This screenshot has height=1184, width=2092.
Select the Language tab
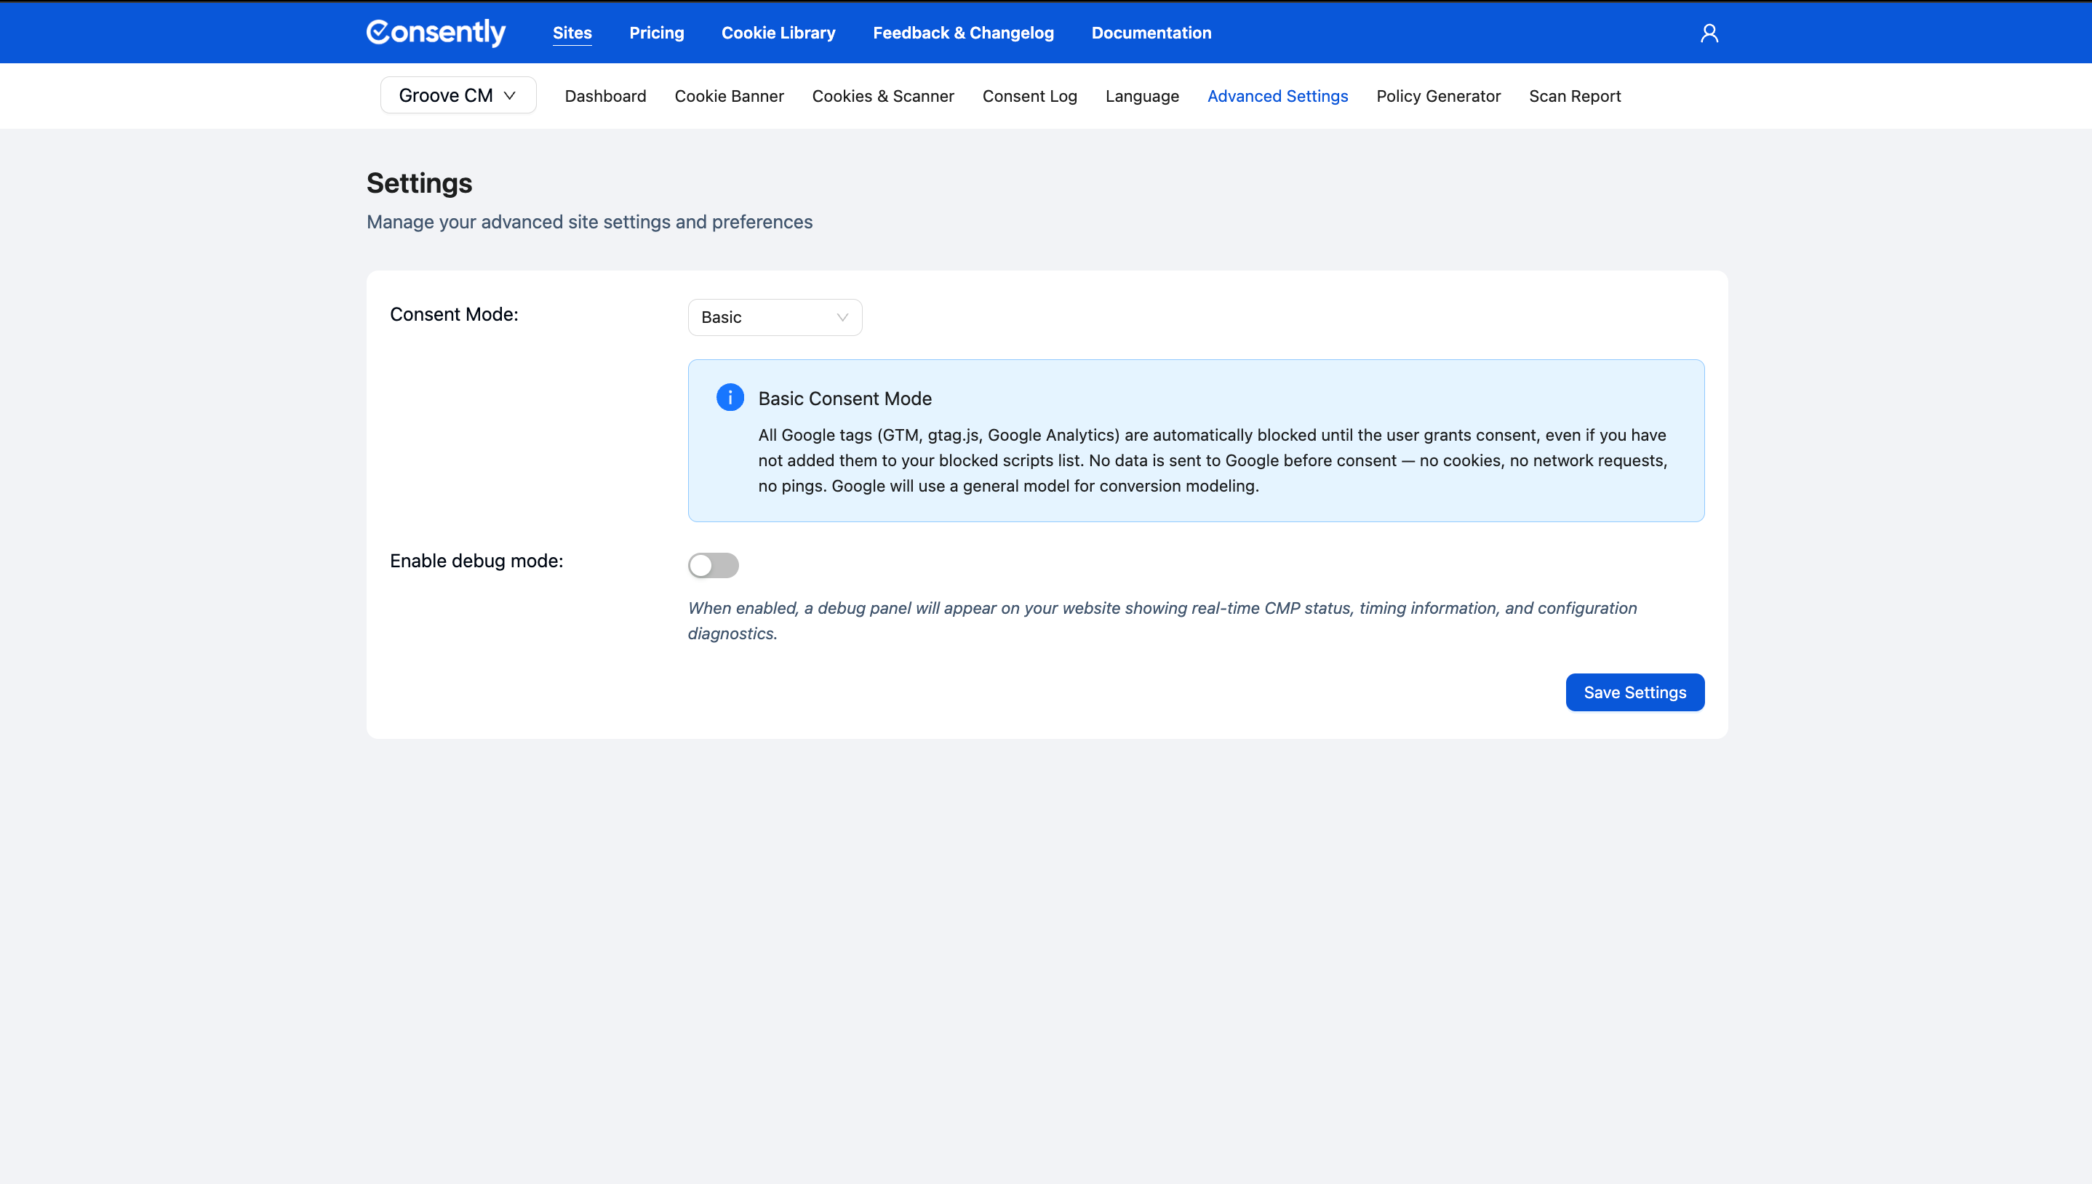[1141, 96]
